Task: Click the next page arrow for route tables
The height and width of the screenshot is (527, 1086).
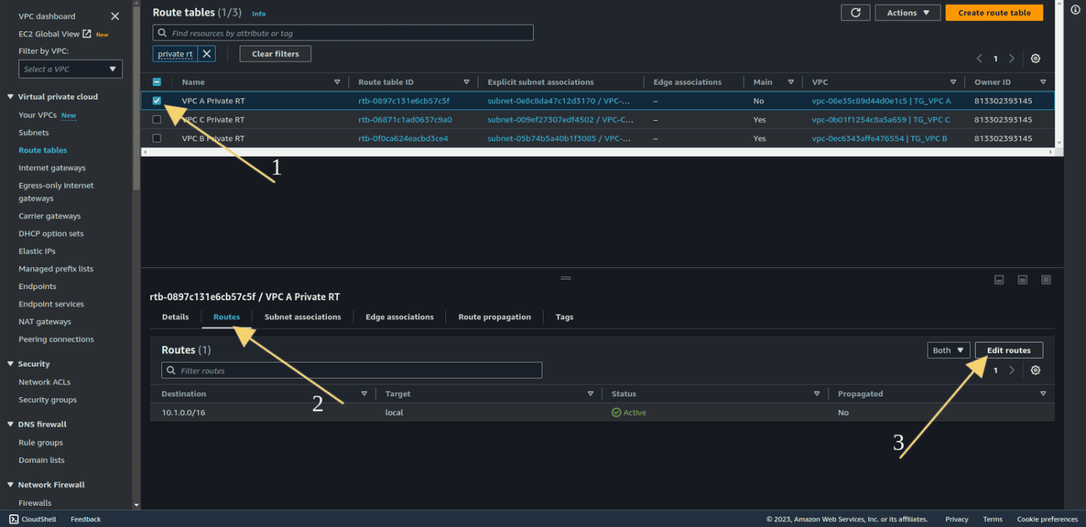Action: 1011,58
